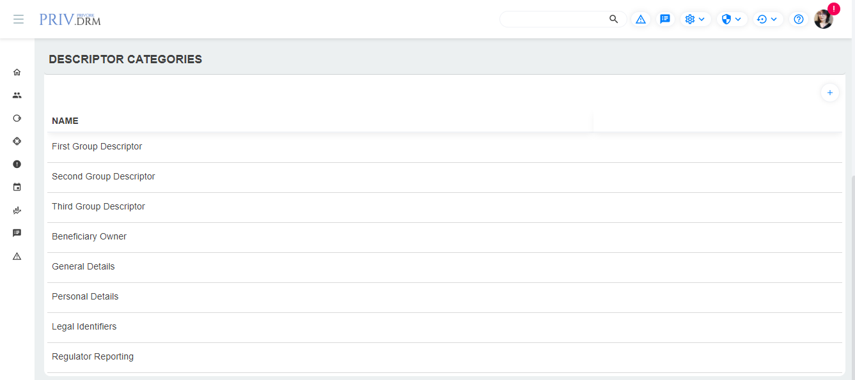Click the exclamation circle sidebar icon
This screenshot has width=855, height=380.
coord(17,164)
